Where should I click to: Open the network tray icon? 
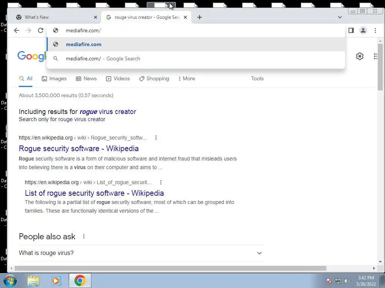pos(338,281)
